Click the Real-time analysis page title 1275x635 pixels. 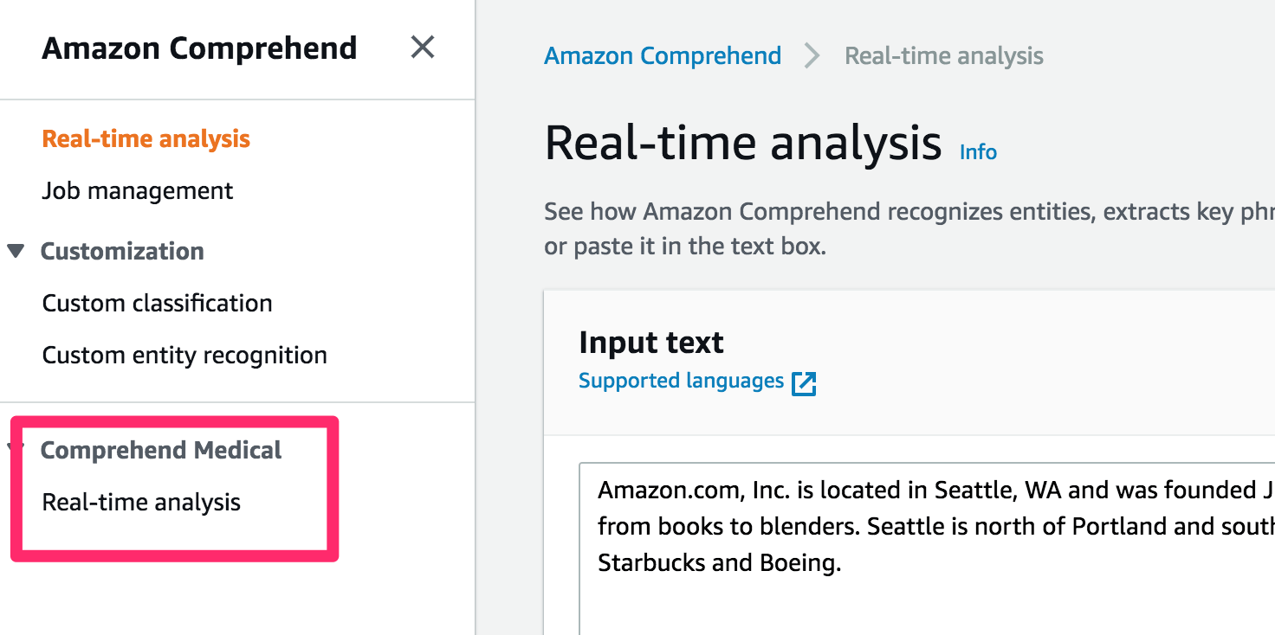click(x=741, y=141)
